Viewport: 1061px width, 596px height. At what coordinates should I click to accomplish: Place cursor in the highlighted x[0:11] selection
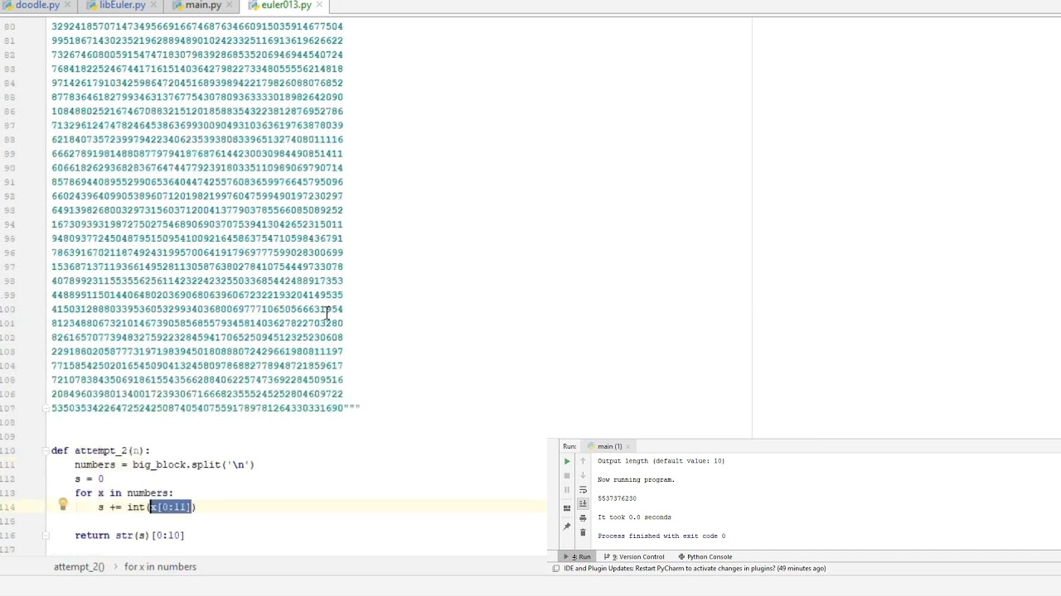pos(170,507)
